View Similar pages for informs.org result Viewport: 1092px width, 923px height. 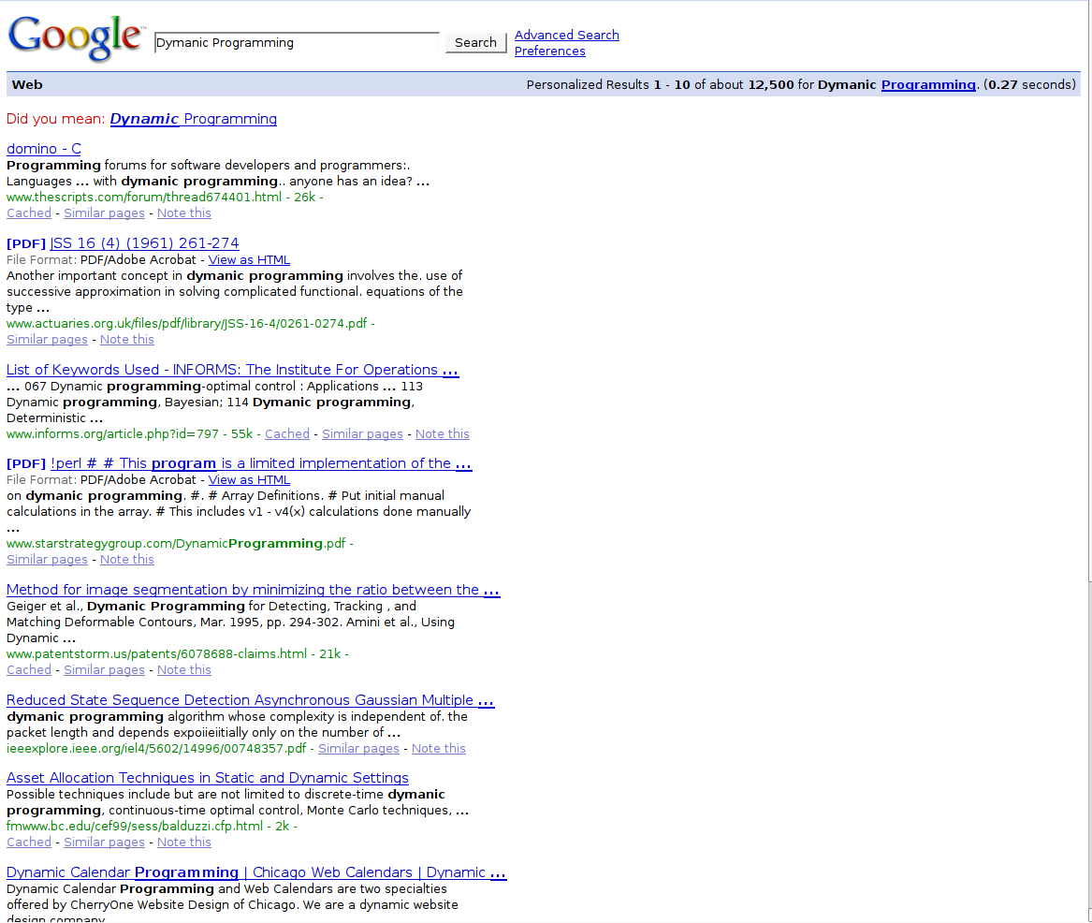coord(362,434)
